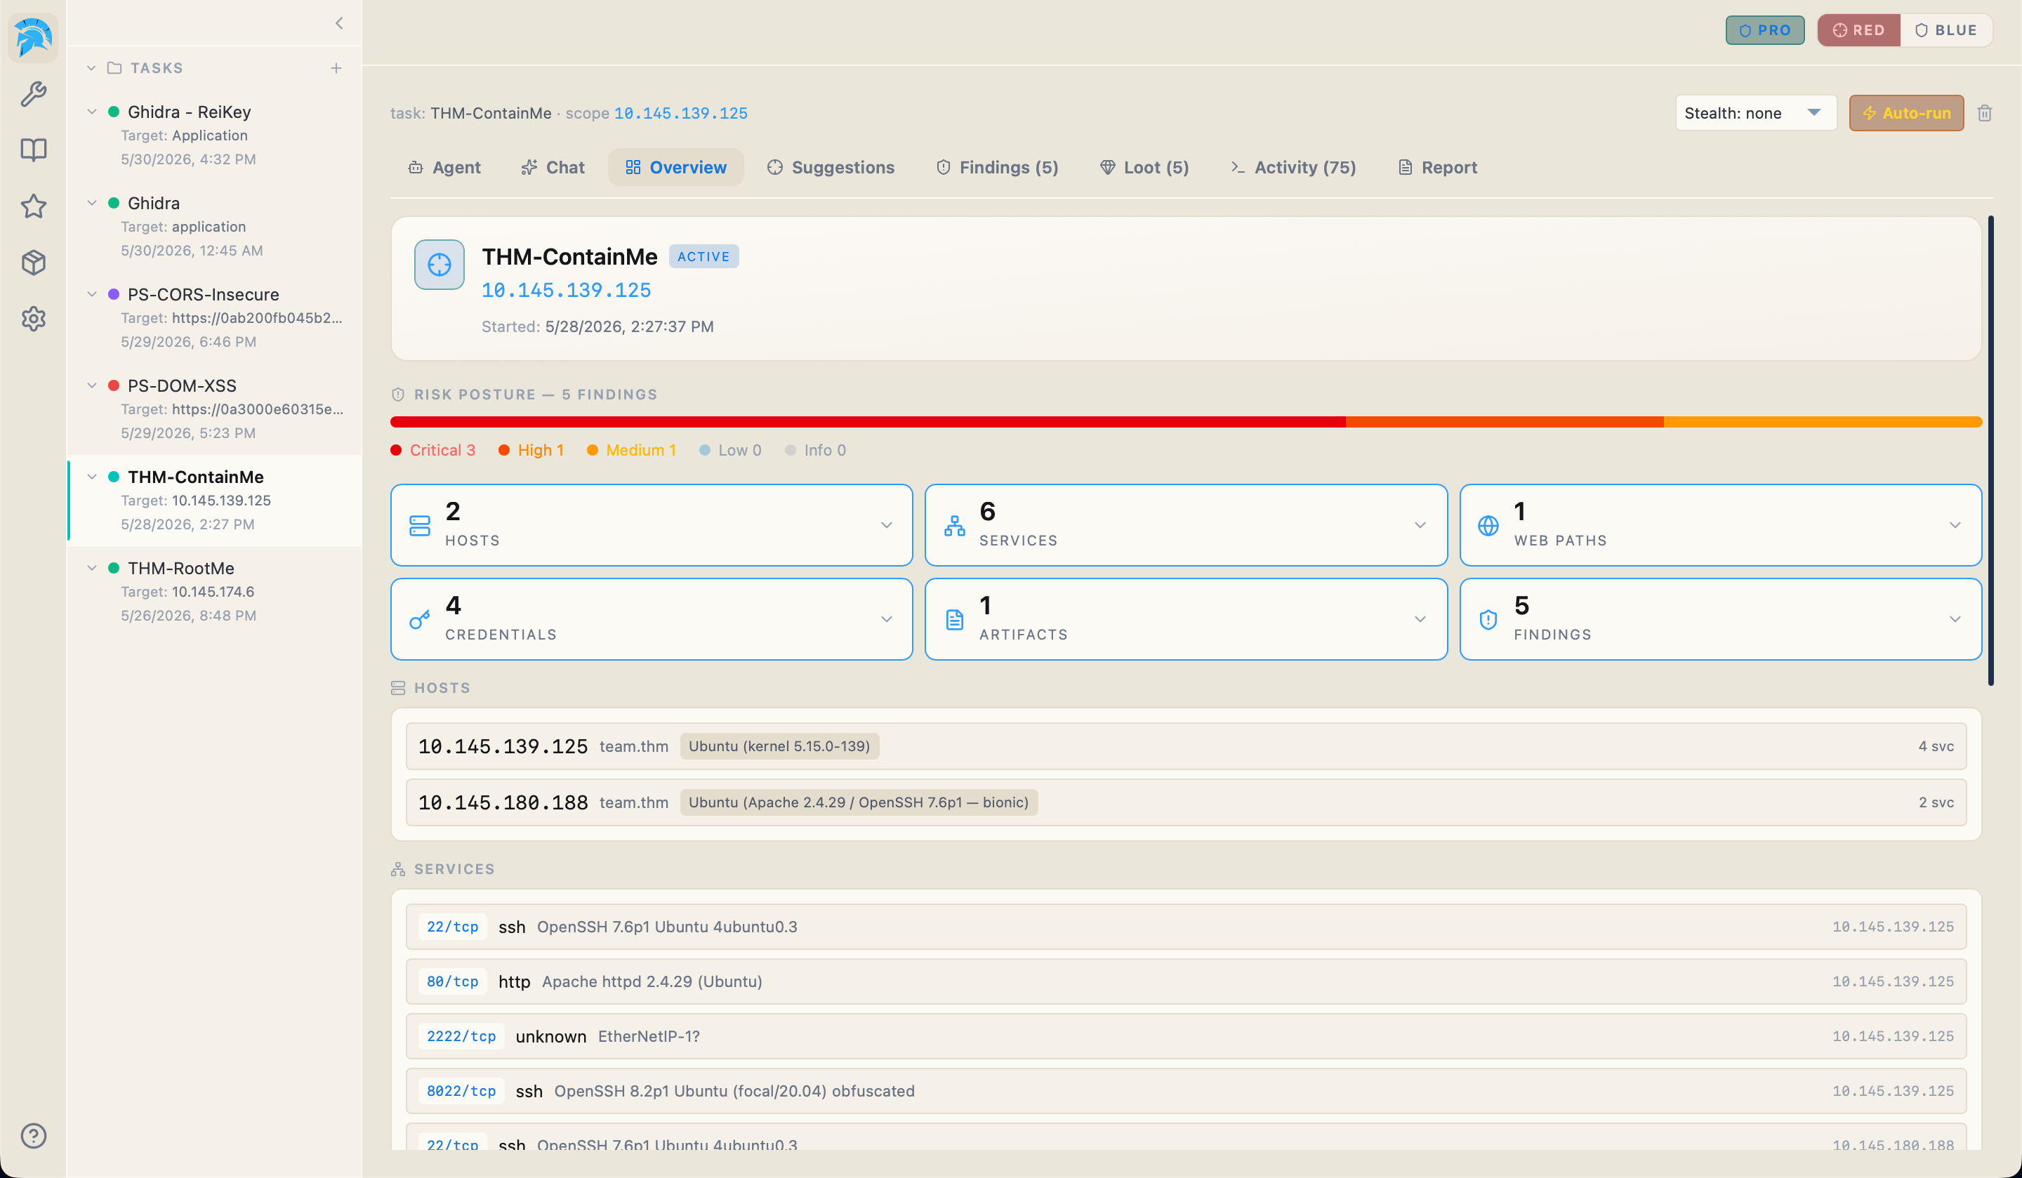Click the Risk Posture shield icon
The width and height of the screenshot is (2022, 1178).
coord(398,394)
